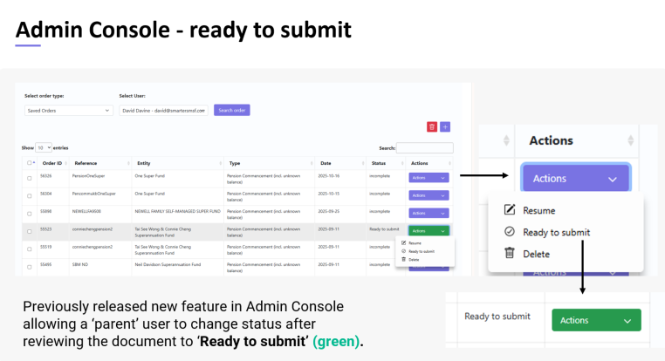Image resolution: width=665 pixels, height=361 pixels.
Task: Click the Delete trash icon in enlarged menu
Action: 510,253
